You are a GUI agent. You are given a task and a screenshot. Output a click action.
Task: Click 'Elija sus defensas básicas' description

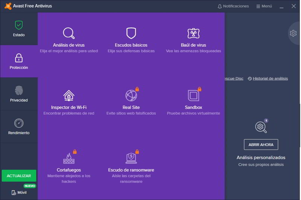131,51
